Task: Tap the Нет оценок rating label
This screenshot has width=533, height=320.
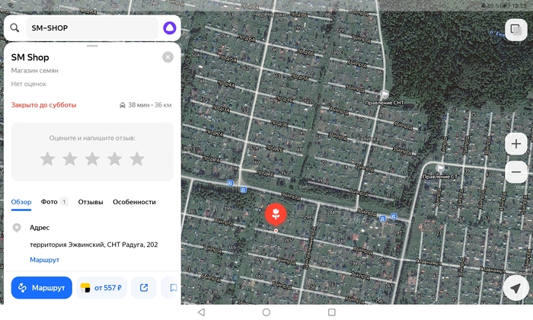Action: pyautogui.click(x=29, y=84)
